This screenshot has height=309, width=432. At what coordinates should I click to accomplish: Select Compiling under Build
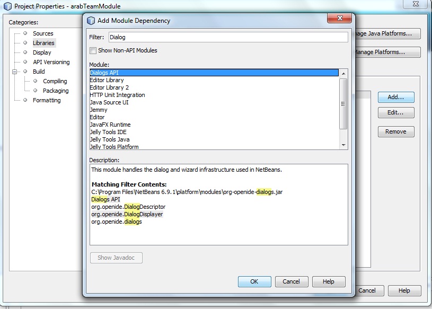pos(55,81)
